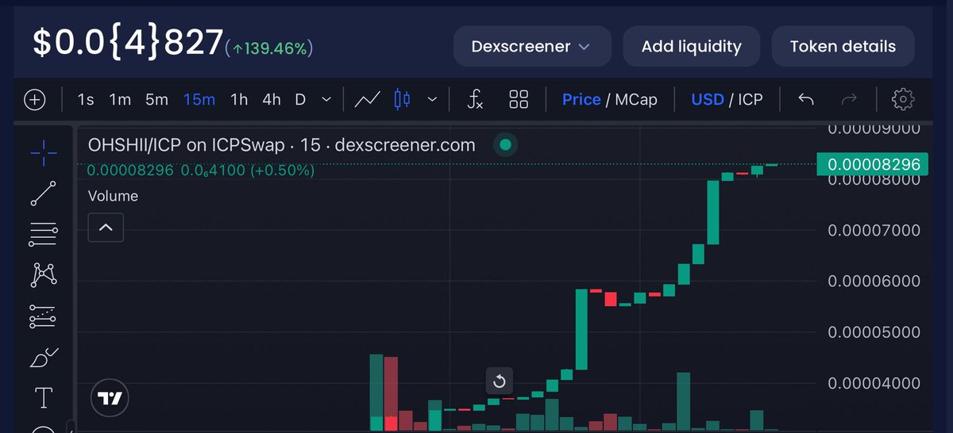This screenshot has width=953, height=433.
Task: Choose the line chart style icon
Action: click(x=367, y=100)
